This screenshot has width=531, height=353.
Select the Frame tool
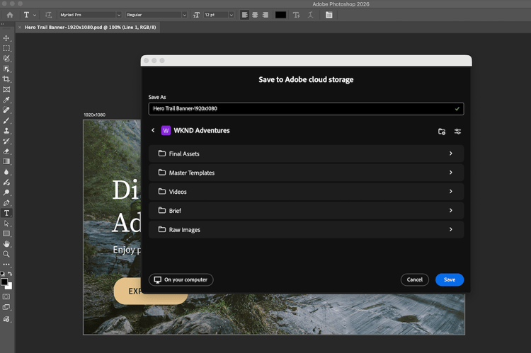pyautogui.click(x=6, y=90)
